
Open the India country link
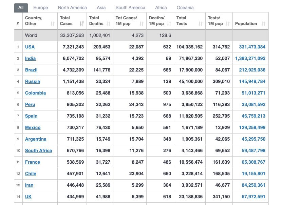[30, 59]
